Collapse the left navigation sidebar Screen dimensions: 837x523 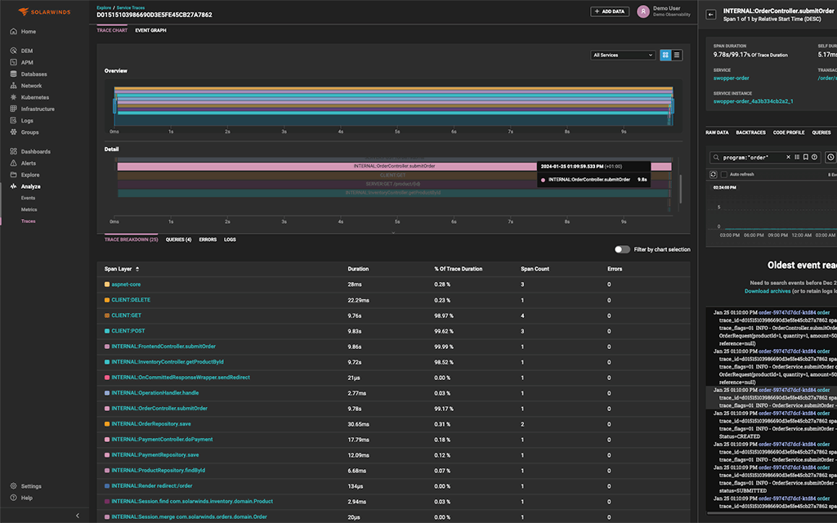(78, 516)
